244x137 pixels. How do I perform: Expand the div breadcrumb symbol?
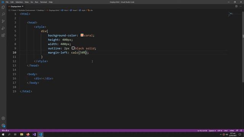tap(91, 10)
